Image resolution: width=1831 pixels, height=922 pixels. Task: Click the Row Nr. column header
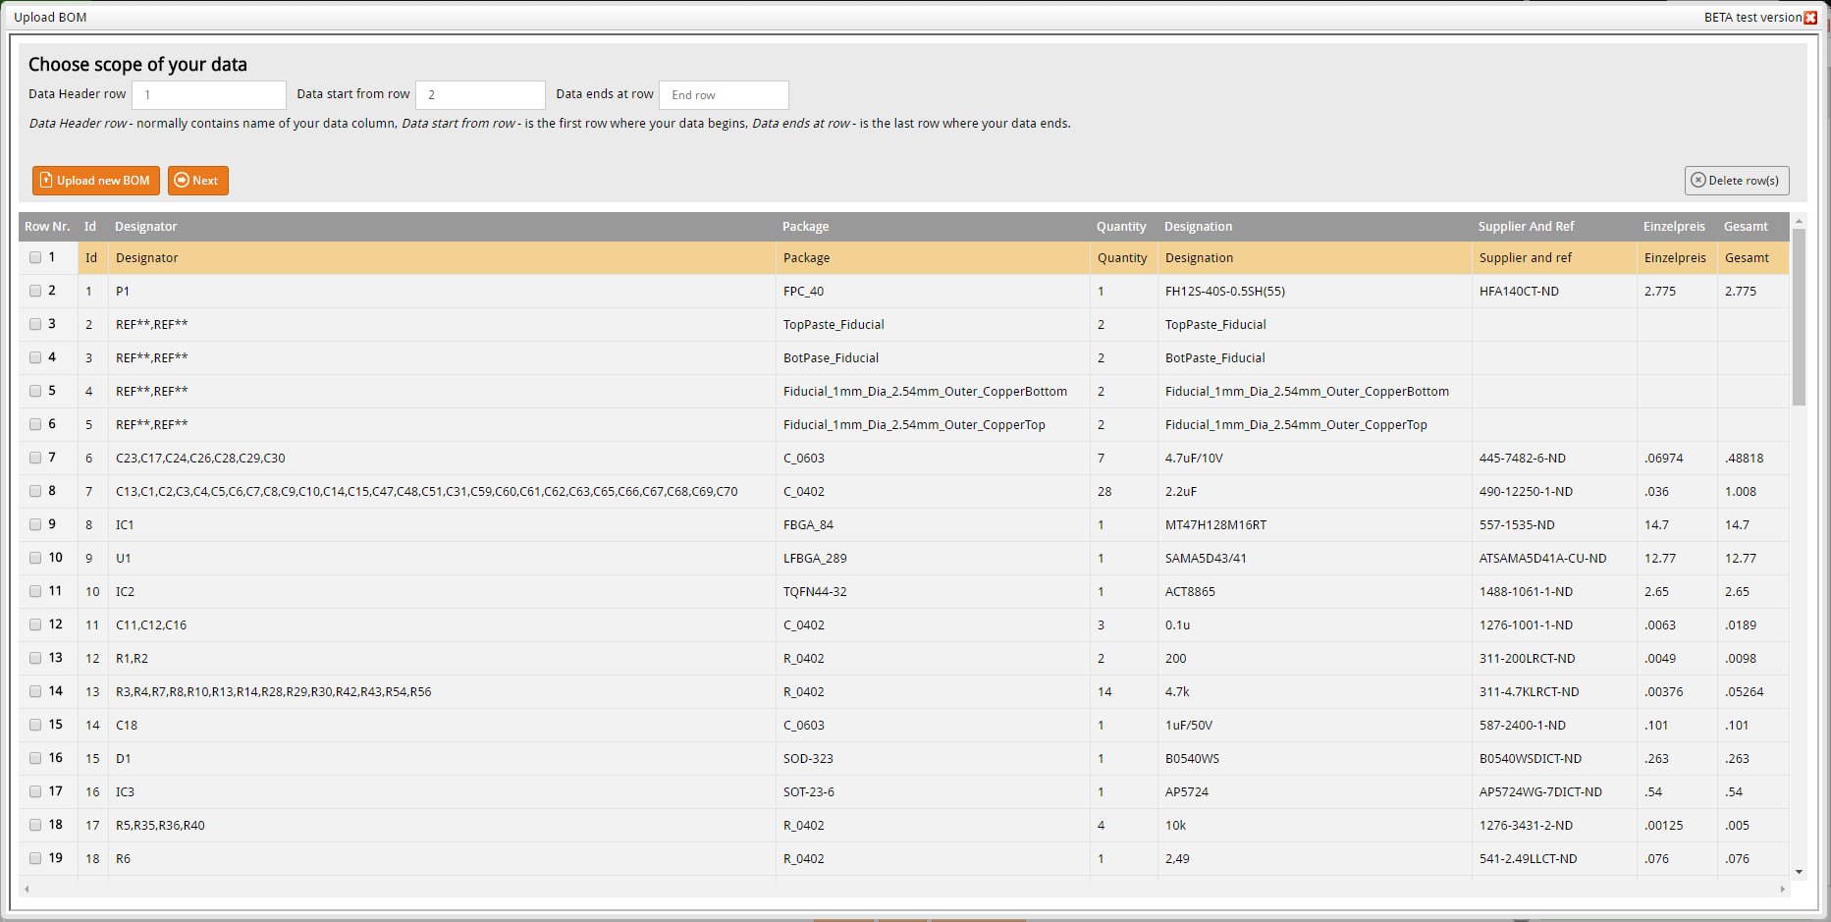point(47,227)
